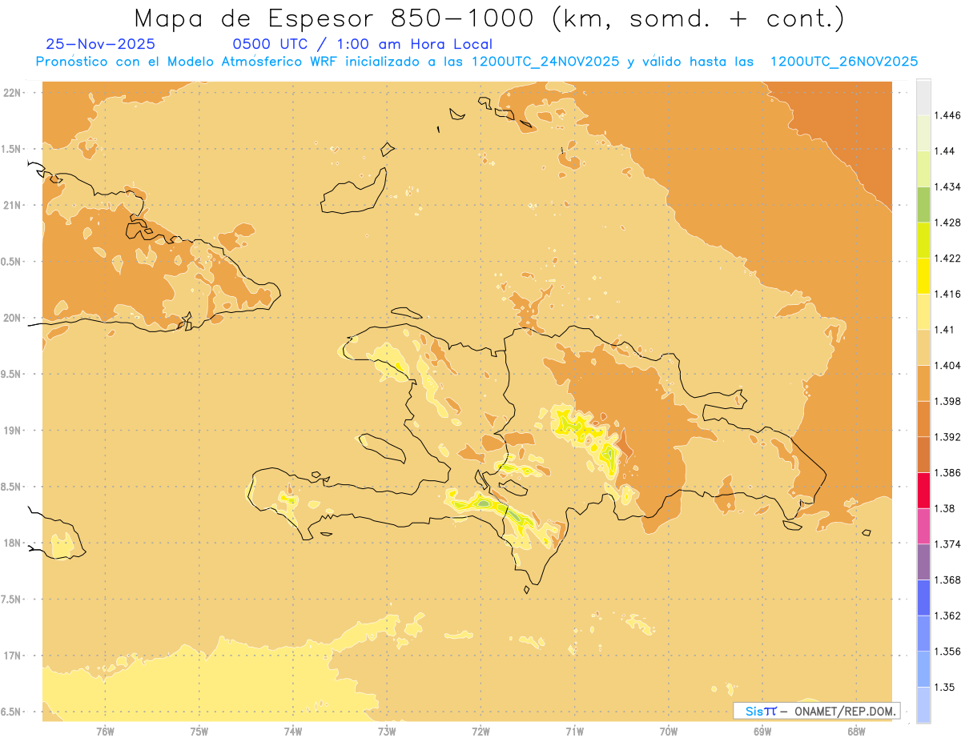The image size is (961, 742).
Task: Click the longitude label 70W
Action: pos(668,731)
